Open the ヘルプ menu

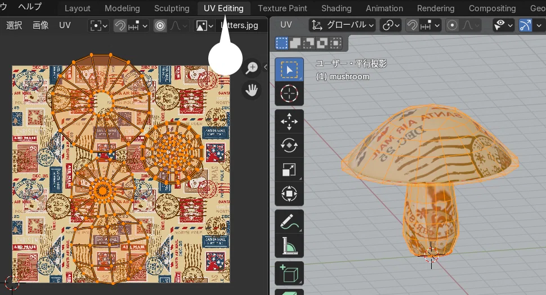pyautogui.click(x=30, y=6)
